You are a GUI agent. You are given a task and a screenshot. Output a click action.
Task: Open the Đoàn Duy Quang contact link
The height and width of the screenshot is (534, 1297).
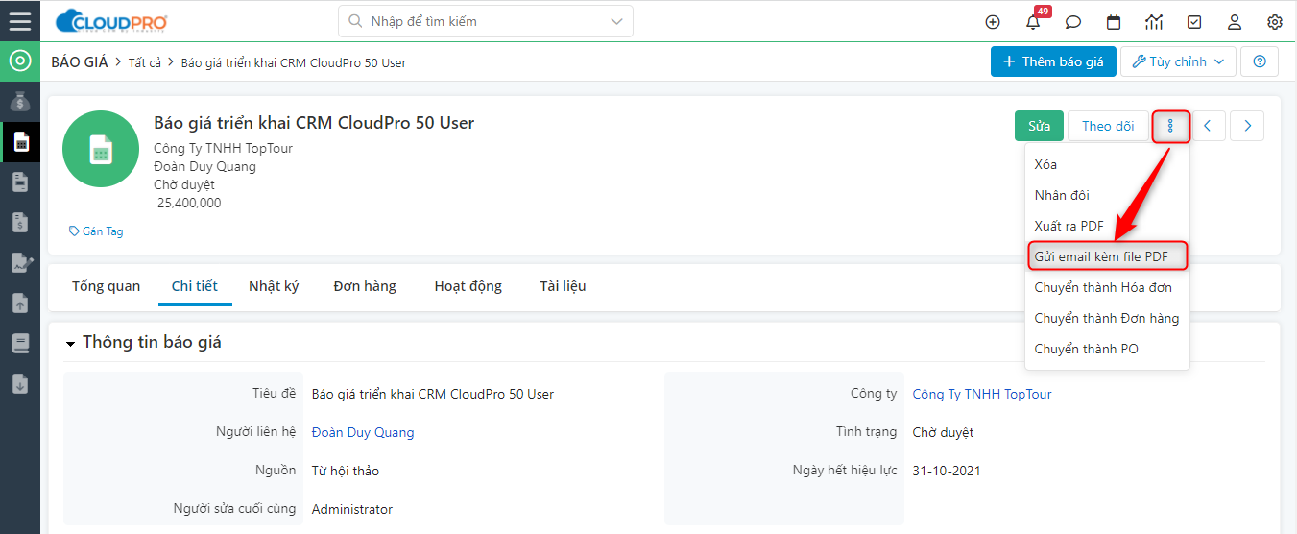[363, 432]
